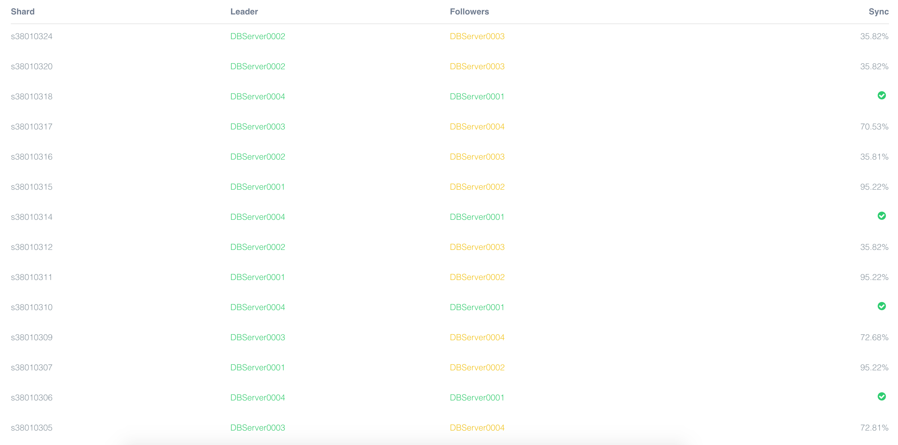Screen dimensions: 898x445
Task: Click the 70.53% sync percentage for s38010317
Action: [875, 126]
